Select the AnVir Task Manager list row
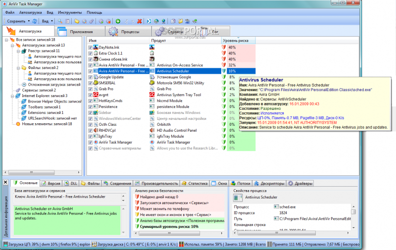Viewport: 396px width, 250px height. tap(171, 142)
